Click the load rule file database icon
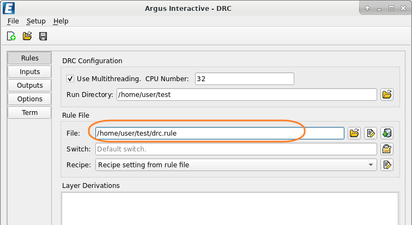The width and height of the screenshot is (412, 225). click(387, 133)
